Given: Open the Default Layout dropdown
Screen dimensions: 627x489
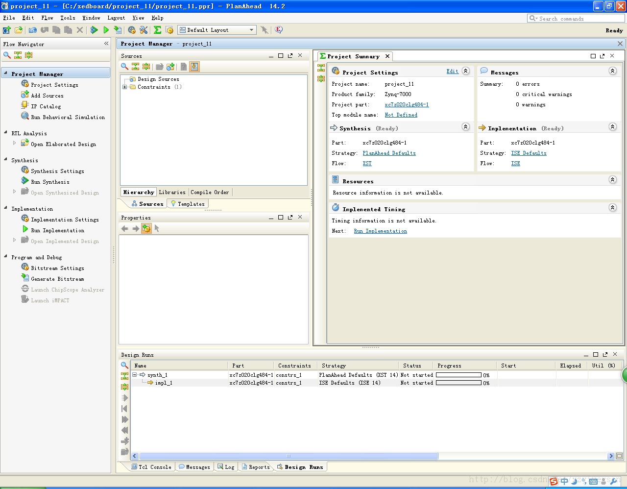Looking at the screenshot, I should 217,30.
